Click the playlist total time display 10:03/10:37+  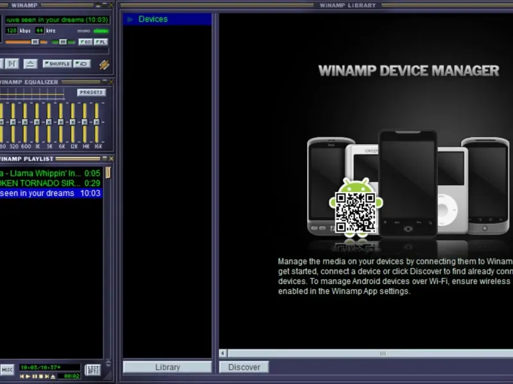(x=50, y=367)
